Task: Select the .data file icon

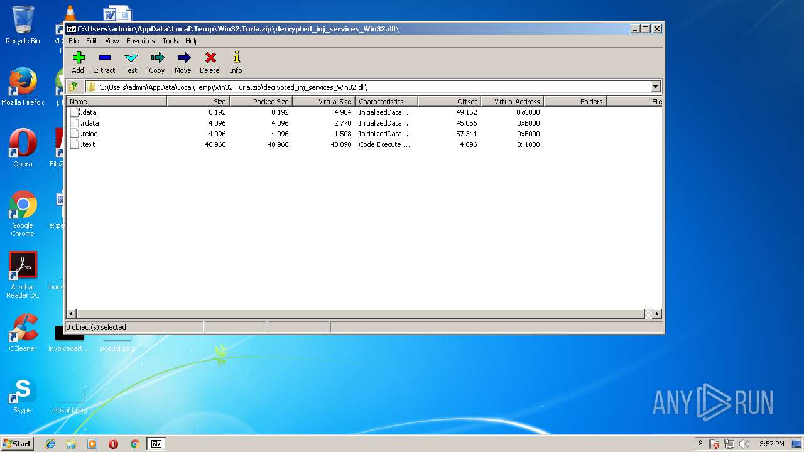Action: point(74,112)
